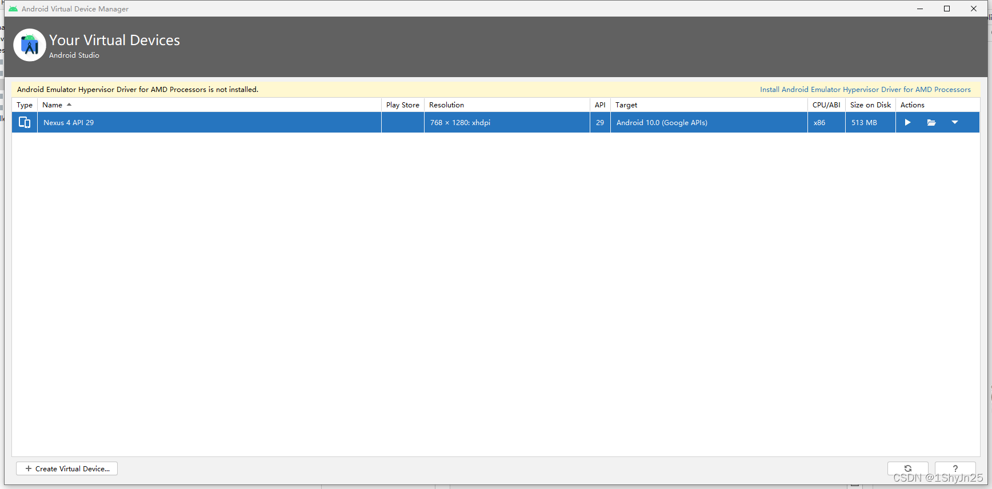Select the Nexus 4 API 29 name cell
Viewport: 992px width, 489px height.
click(x=209, y=122)
